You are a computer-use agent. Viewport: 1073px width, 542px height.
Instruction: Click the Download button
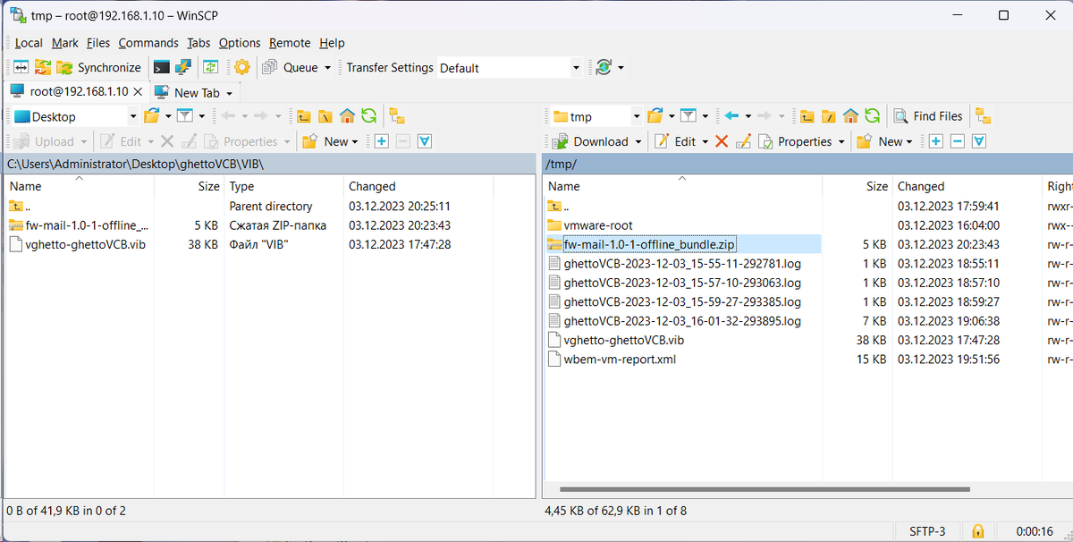(x=590, y=141)
